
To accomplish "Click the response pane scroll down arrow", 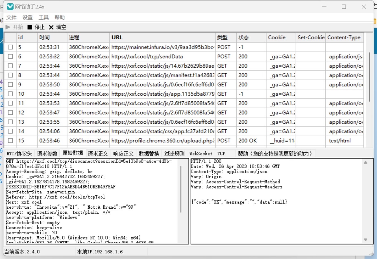I will tap(366, 240).
